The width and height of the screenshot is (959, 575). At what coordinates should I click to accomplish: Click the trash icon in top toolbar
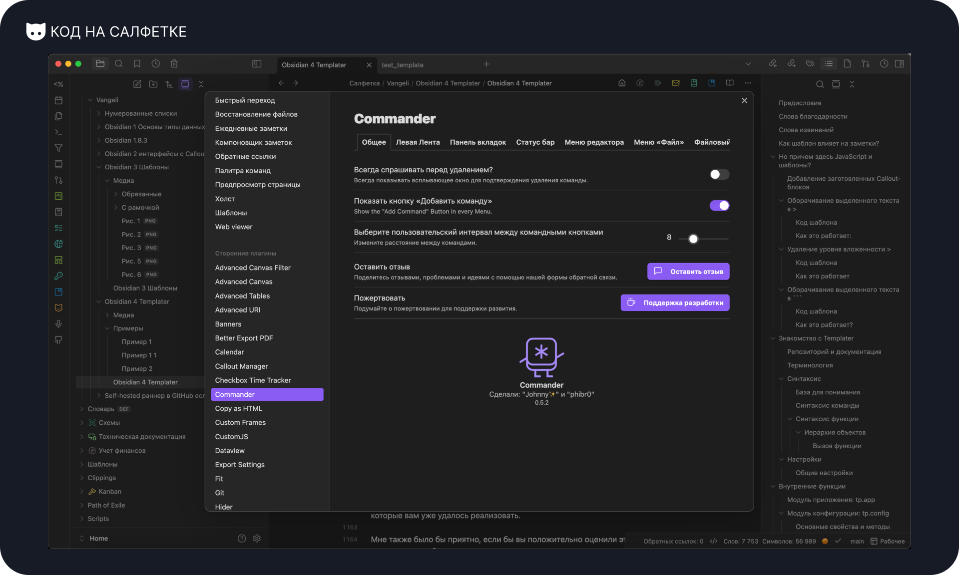tap(174, 64)
